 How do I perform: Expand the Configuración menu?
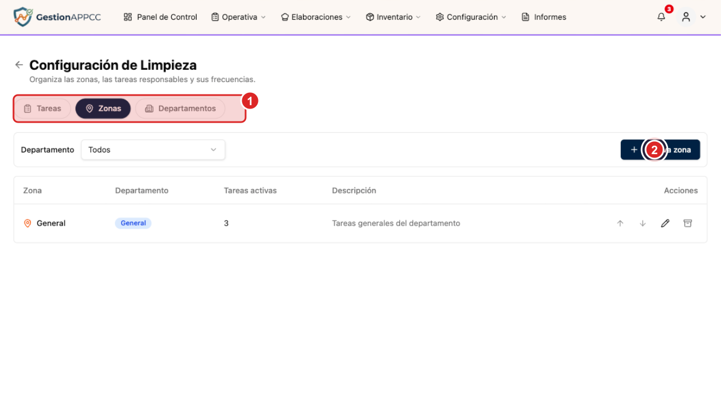pyautogui.click(x=471, y=17)
